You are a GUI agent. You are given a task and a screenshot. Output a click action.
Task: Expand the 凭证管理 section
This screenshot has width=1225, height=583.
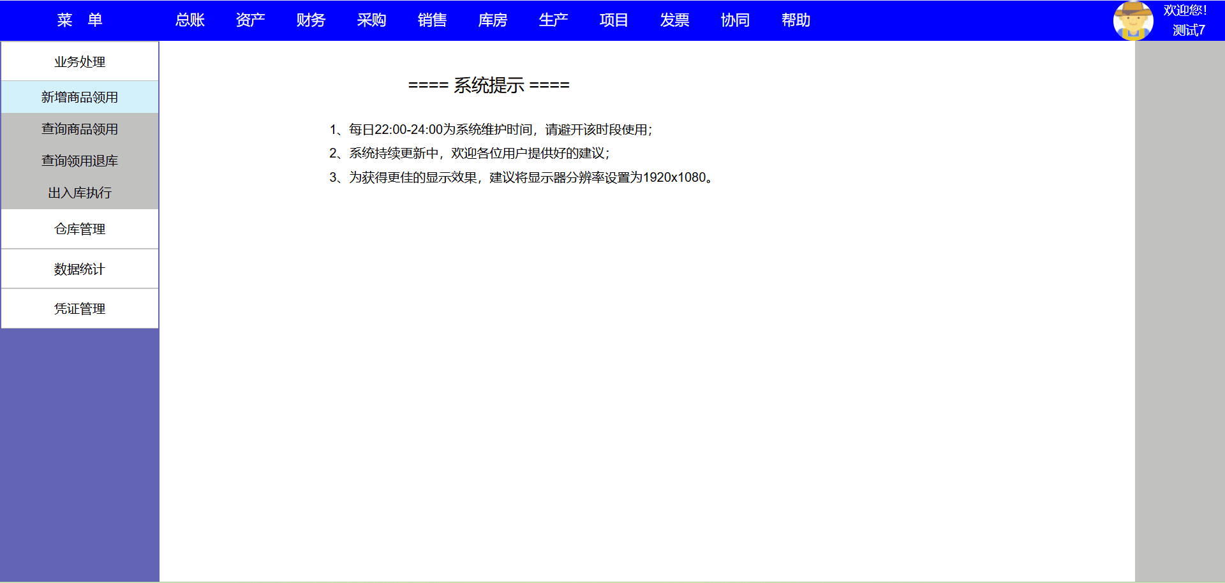coord(80,309)
